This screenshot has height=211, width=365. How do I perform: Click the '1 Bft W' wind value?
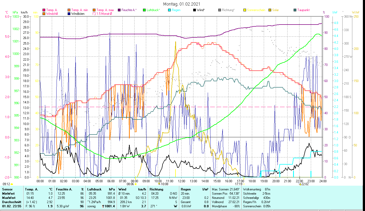tap(125, 206)
